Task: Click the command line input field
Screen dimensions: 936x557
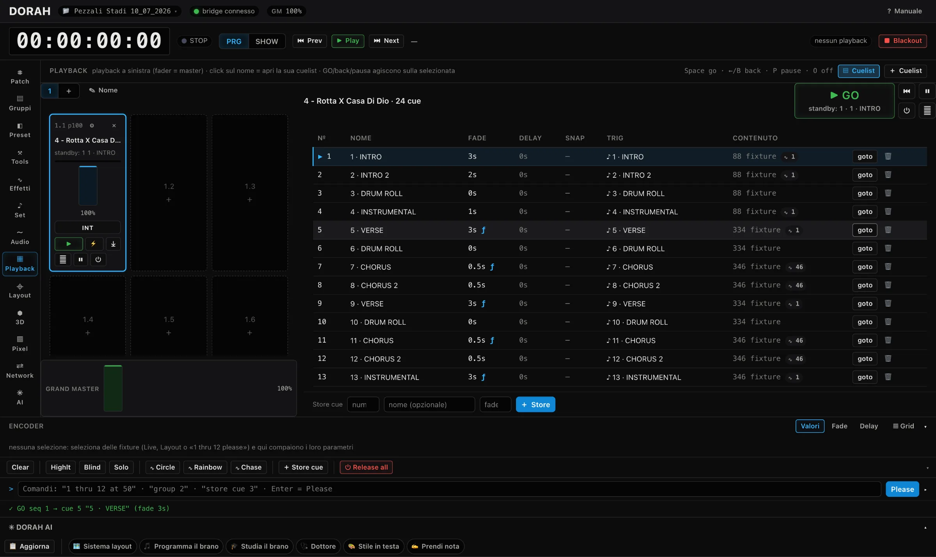Action: (x=449, y=489)
